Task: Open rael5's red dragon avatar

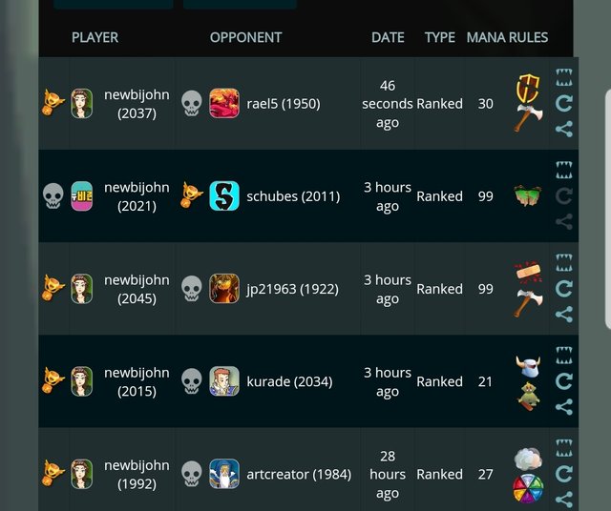Action: (x=224, y=104)
